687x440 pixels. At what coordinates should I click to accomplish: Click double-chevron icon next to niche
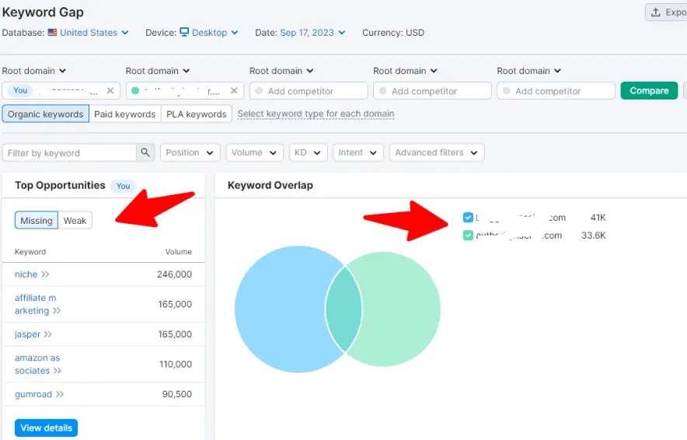(45, 274)
